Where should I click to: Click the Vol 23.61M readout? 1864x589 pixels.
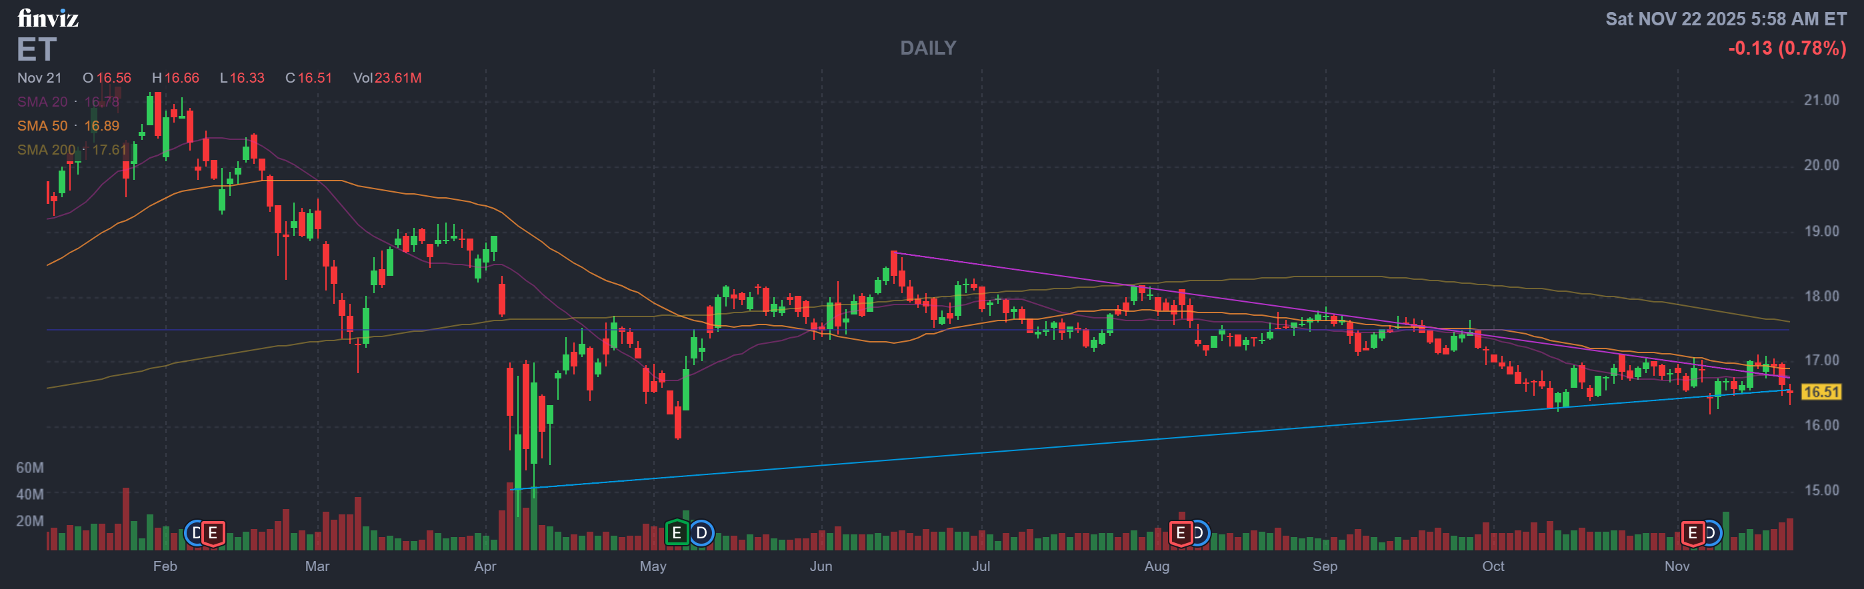tap(387, 78)
